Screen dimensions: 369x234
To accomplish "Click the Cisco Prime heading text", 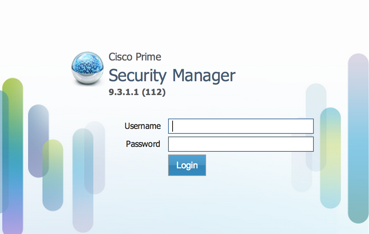I will click(135, 57).
